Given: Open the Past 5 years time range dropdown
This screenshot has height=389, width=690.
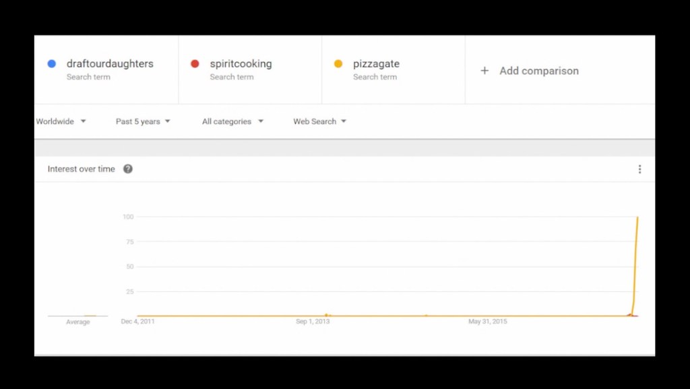Looking at the screenshot, I should 143,122.
